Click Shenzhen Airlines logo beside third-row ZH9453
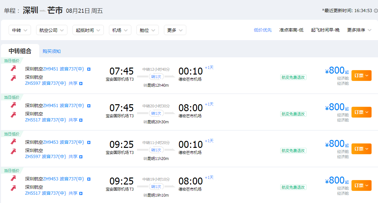 [x=13, y=142]
